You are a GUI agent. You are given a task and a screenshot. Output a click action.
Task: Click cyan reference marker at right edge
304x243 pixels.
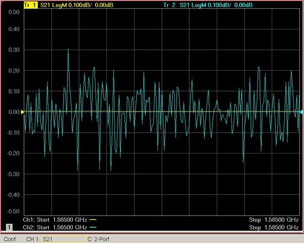tap(301, 112)
